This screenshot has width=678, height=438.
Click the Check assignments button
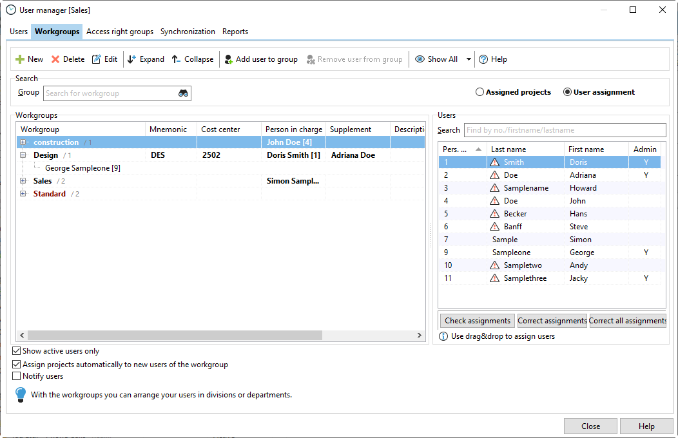pos(478,321)
